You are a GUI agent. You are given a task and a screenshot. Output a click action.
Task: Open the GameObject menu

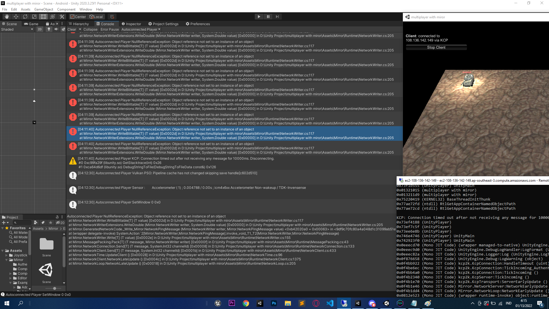[43, 9]
